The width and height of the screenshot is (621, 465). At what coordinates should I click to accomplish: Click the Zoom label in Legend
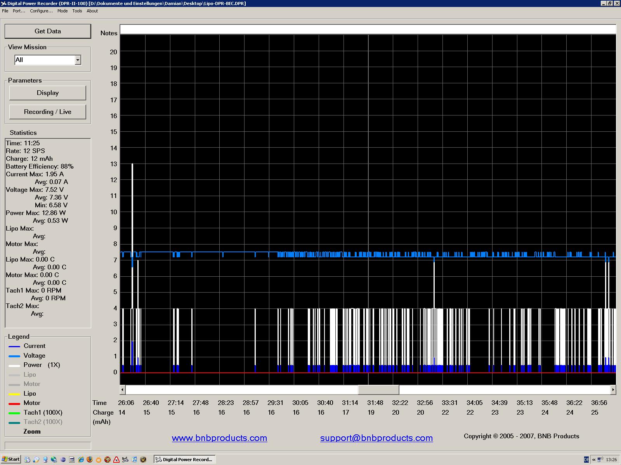pos(32,431)
